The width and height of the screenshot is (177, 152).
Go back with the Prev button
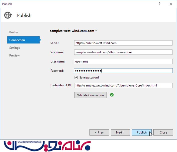[x=99, y=132]
